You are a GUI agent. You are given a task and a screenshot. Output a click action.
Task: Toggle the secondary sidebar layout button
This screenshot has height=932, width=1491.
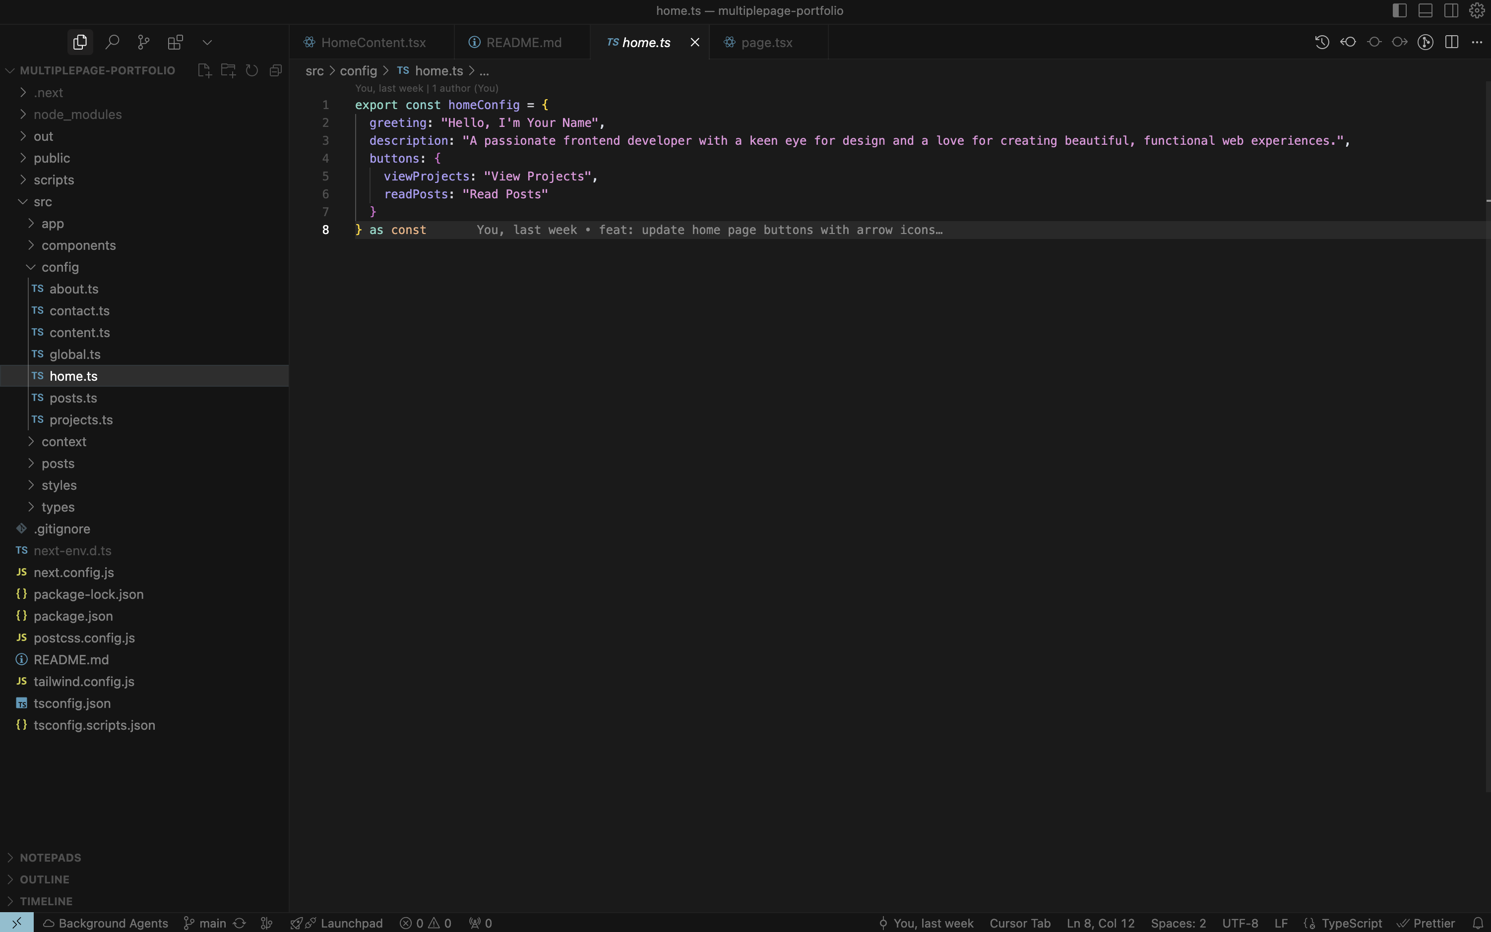[x=1451, y=10]
